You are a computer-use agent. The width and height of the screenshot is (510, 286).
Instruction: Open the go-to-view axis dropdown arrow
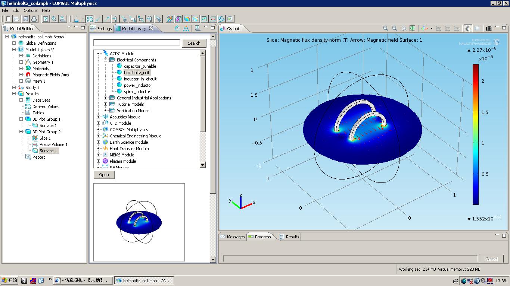point(431,28)
